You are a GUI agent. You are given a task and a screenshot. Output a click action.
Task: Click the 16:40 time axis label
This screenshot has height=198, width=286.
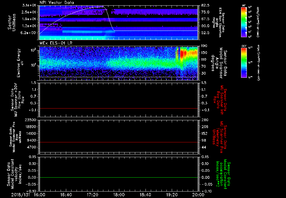(x=66, y=194)
